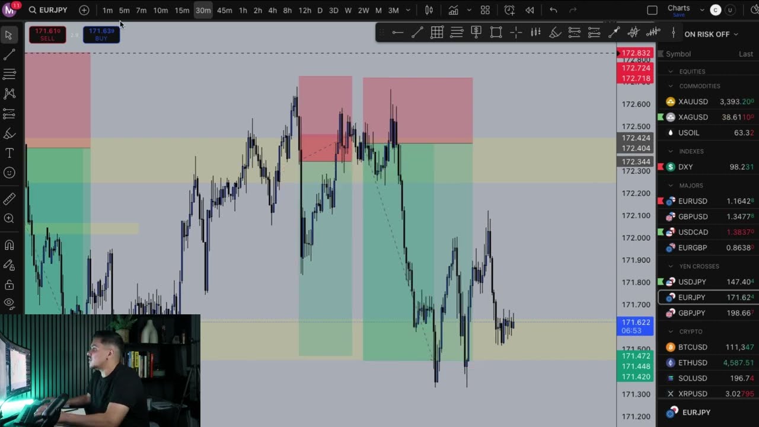Toggle magnet mode on the left toolbar
Image resolution: width=759 pixels, height=427 pixels.
click(9, 245)
